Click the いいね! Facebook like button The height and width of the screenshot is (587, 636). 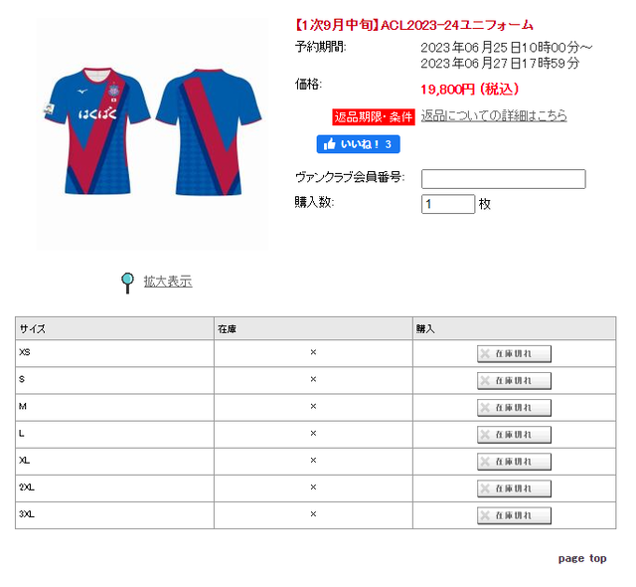tap(358, 144)
